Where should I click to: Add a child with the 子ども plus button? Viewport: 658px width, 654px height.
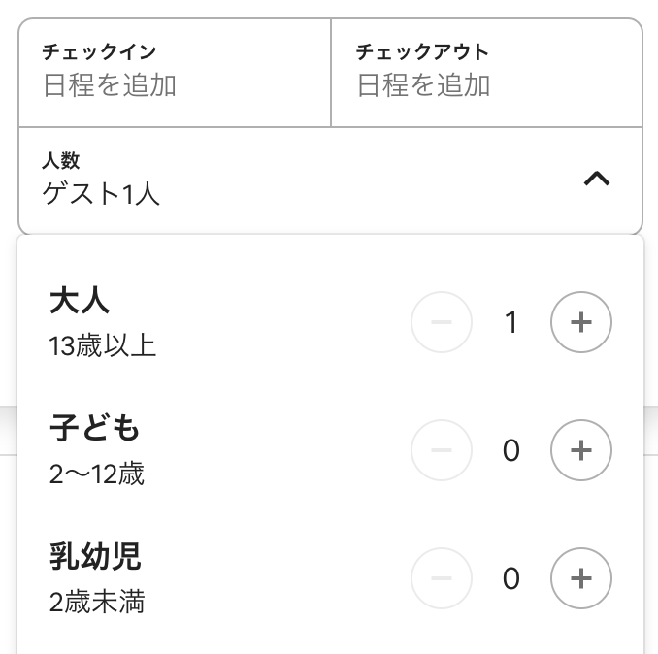click(580, 450)
